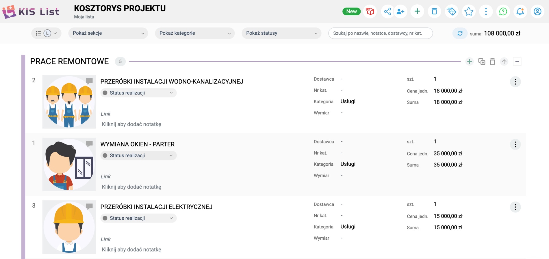The height and width of the screenshot is (259, 549).
Task: Click Kategoria Usługi of Wymiana okien
Action: [348, 164]
